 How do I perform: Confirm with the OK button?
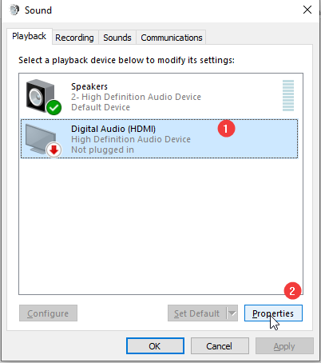155,346
